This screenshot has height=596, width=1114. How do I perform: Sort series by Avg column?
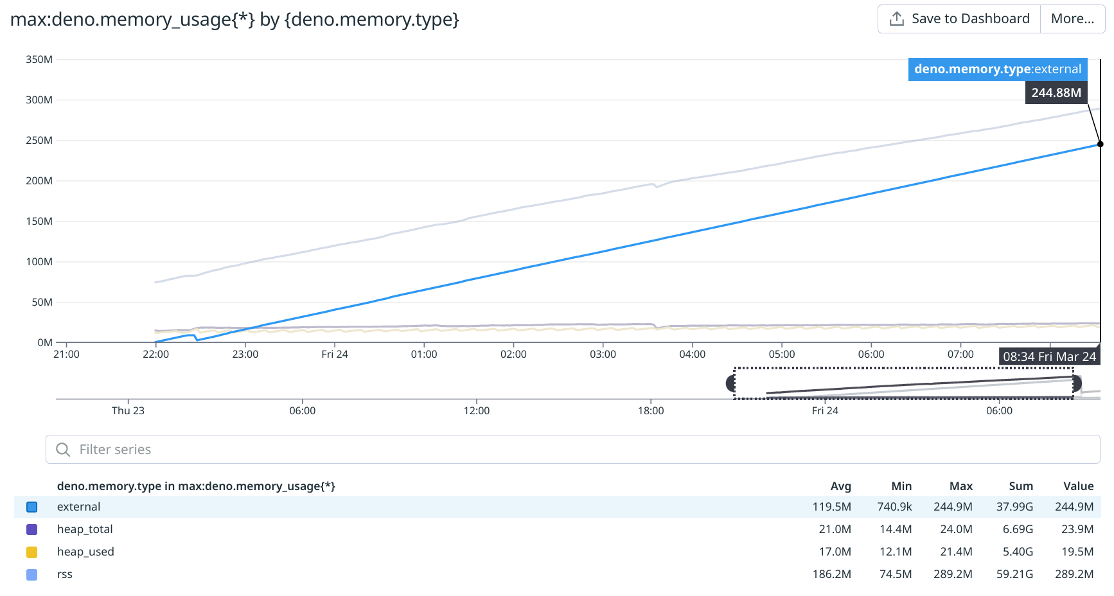click(x=840, y=486)
